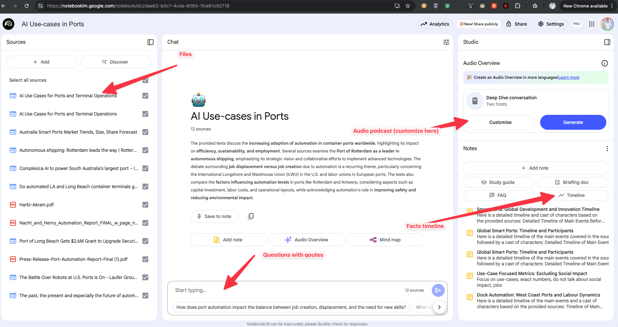
Task: Open Smart Ports Innovation Timeline note icon
Action: pos(470,211)
